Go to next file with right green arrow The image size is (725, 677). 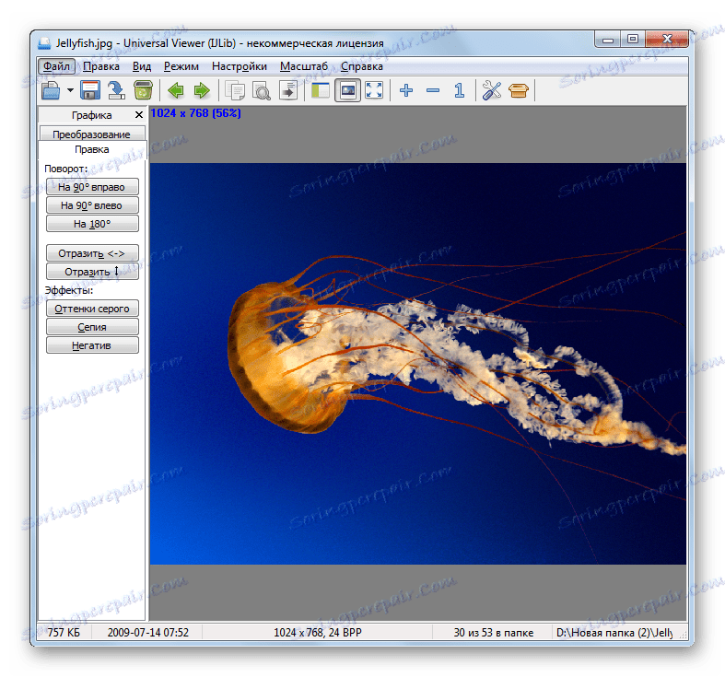tap(202, 90)
